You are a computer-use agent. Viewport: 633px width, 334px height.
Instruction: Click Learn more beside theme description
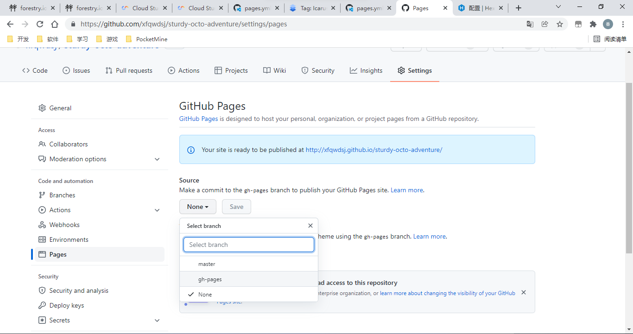430,236
